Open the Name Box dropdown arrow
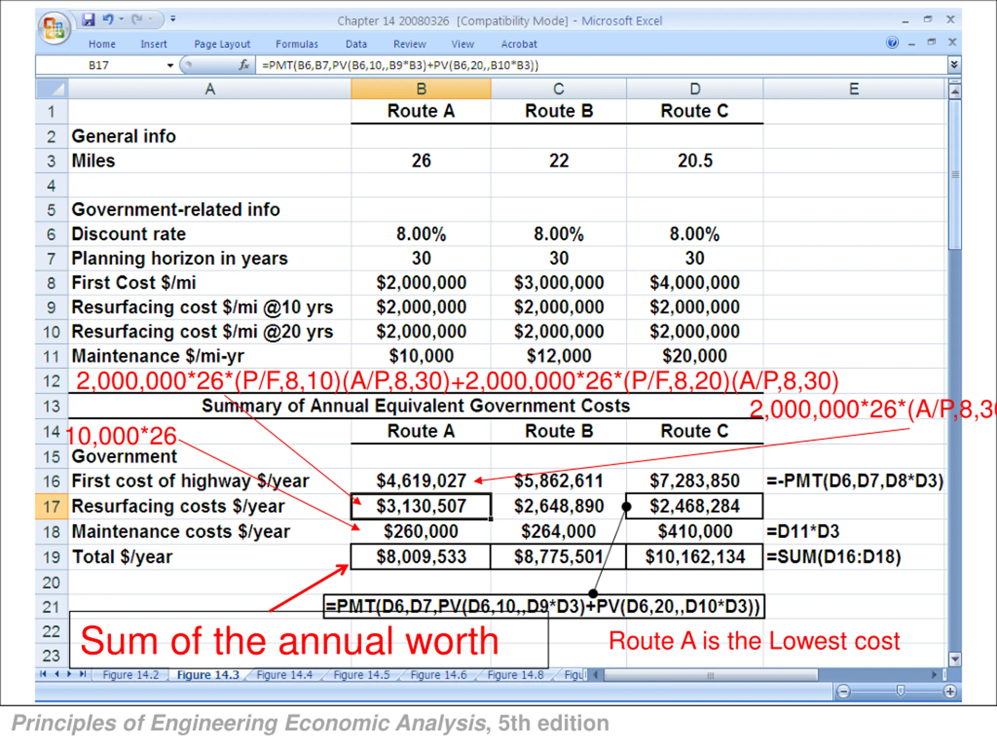 170,66
